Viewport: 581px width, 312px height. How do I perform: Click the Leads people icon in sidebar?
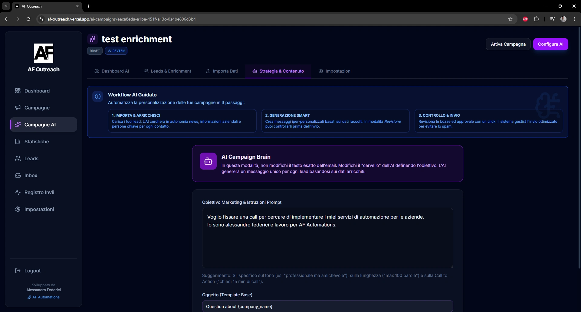point(18,158)
